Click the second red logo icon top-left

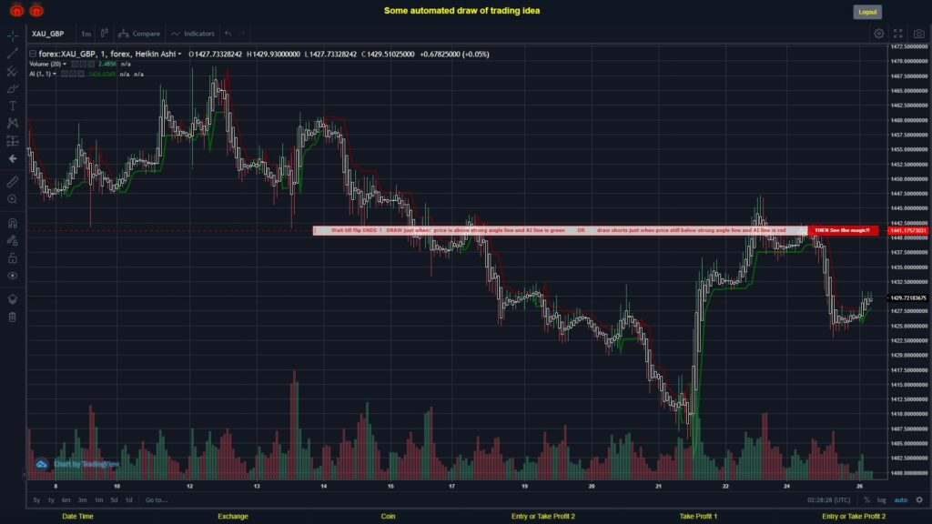tap(36, 10)
